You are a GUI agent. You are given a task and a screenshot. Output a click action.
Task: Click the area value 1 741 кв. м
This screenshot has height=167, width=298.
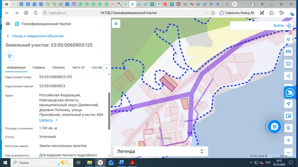48,128
